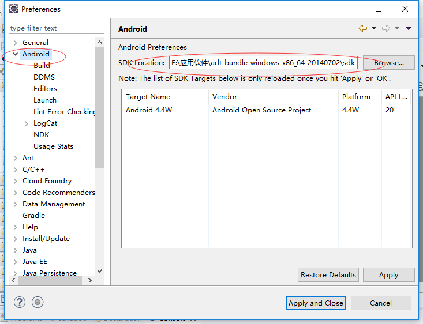423x324 pixels.
Task: Select DDMS under Android
Action: (44, 77)
